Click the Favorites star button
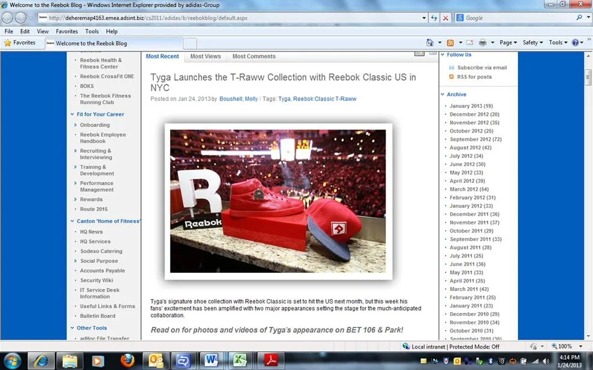Image resolution: width=593 pixels, height=370 pixels. point(20,43)
